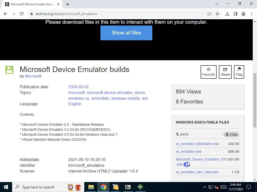This screenshot has height=192, width=257.
Task: Click the browser forward arrow
Action: (x=14, y=14)
